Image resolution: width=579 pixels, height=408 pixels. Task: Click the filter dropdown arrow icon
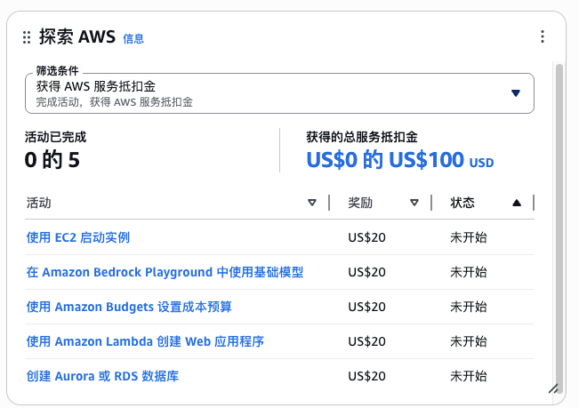tap(516, 93)
